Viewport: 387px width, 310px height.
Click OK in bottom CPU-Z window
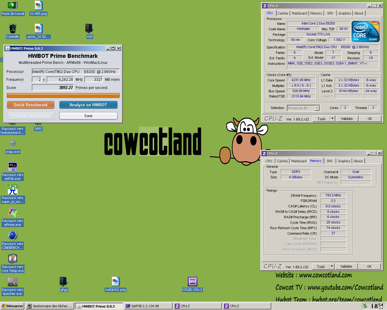coord(369,266)
